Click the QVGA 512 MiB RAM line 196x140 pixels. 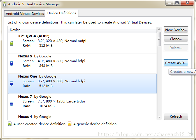(38, 45)
